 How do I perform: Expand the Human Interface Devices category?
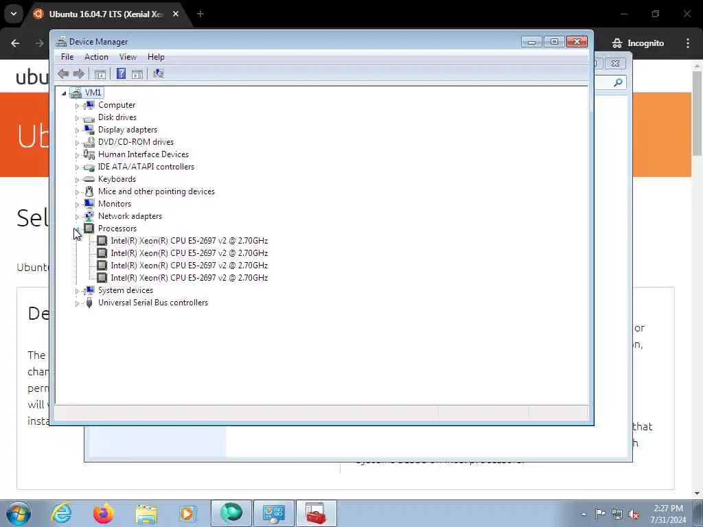[77, 155]
